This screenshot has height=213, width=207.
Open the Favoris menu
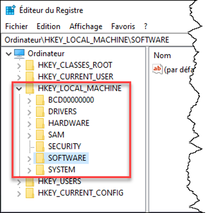coord(123,26)
